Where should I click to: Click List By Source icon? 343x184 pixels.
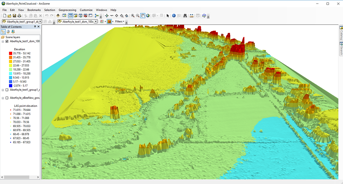tap(8, 32)
